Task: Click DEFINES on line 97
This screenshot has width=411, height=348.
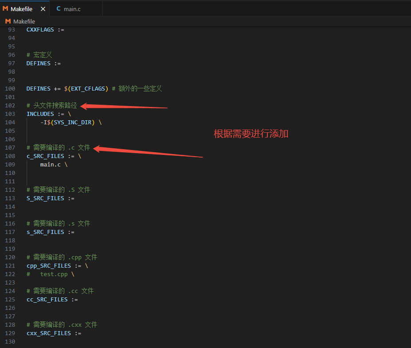Action: [x=39, y=63]
